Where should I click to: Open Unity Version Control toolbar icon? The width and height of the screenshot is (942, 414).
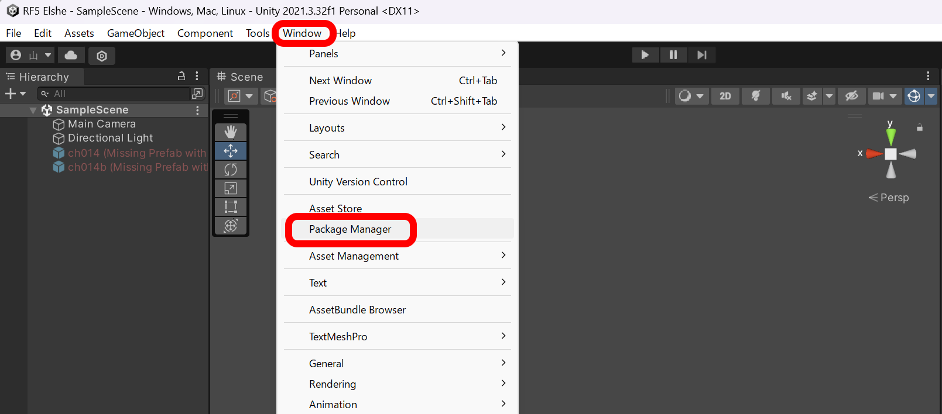[102, 56]
